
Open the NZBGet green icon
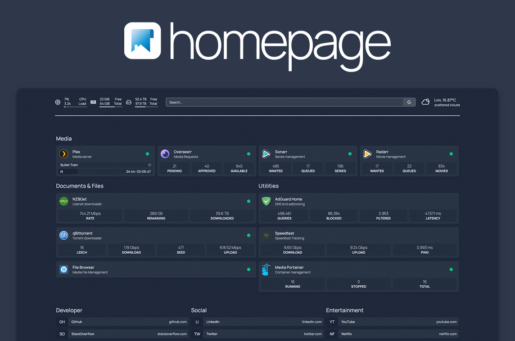point(64,201)
